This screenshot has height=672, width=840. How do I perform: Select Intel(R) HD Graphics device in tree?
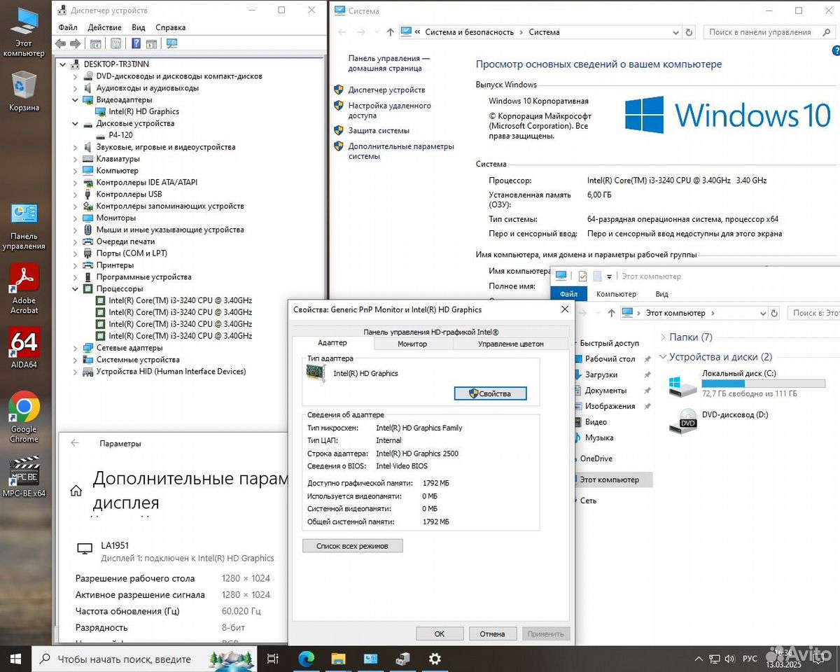click(x=143, y=111)
